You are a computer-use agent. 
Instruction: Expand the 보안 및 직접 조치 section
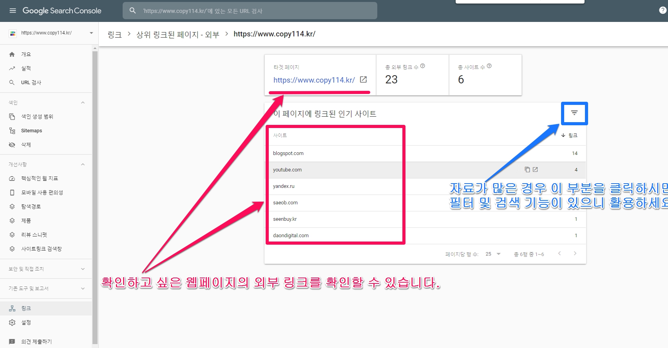click(x=83, y=269)
